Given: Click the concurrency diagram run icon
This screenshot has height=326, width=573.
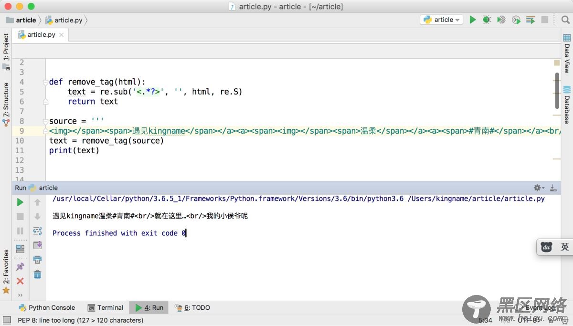Looking at the screenshot, I should coord(530,20).
